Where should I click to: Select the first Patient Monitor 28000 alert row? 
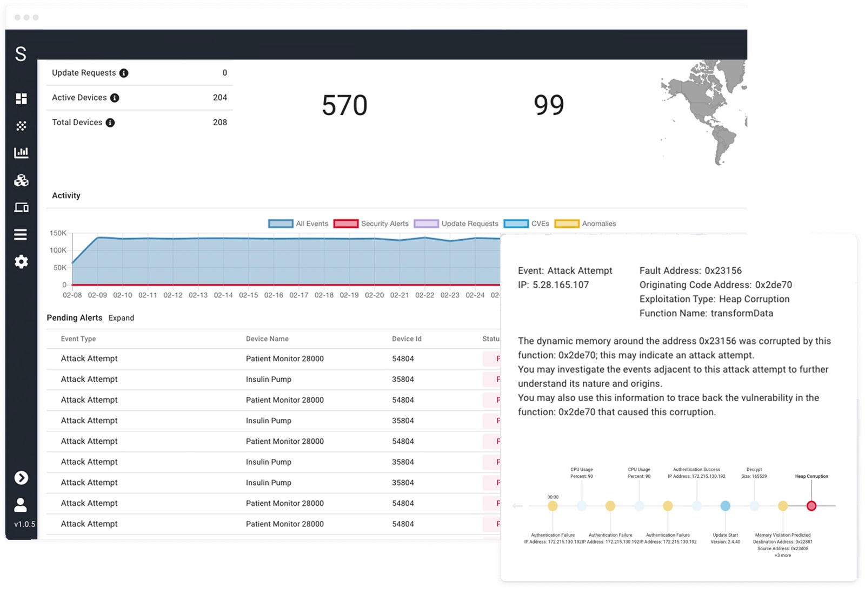click(x=284, y=359)
